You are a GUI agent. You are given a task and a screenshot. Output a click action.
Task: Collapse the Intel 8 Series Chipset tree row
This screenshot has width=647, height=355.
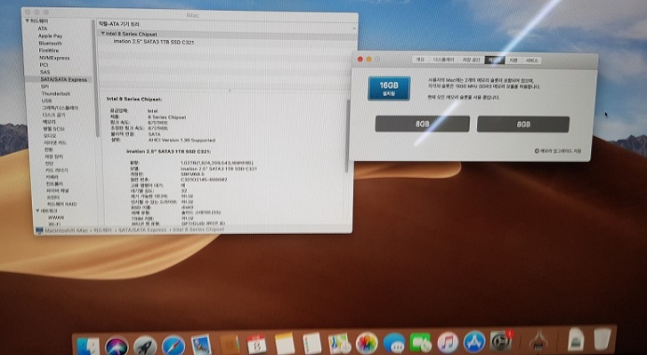click(103, 34)
